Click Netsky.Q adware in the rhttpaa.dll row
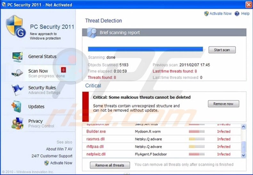253x175 pixels. click(148, 147)
